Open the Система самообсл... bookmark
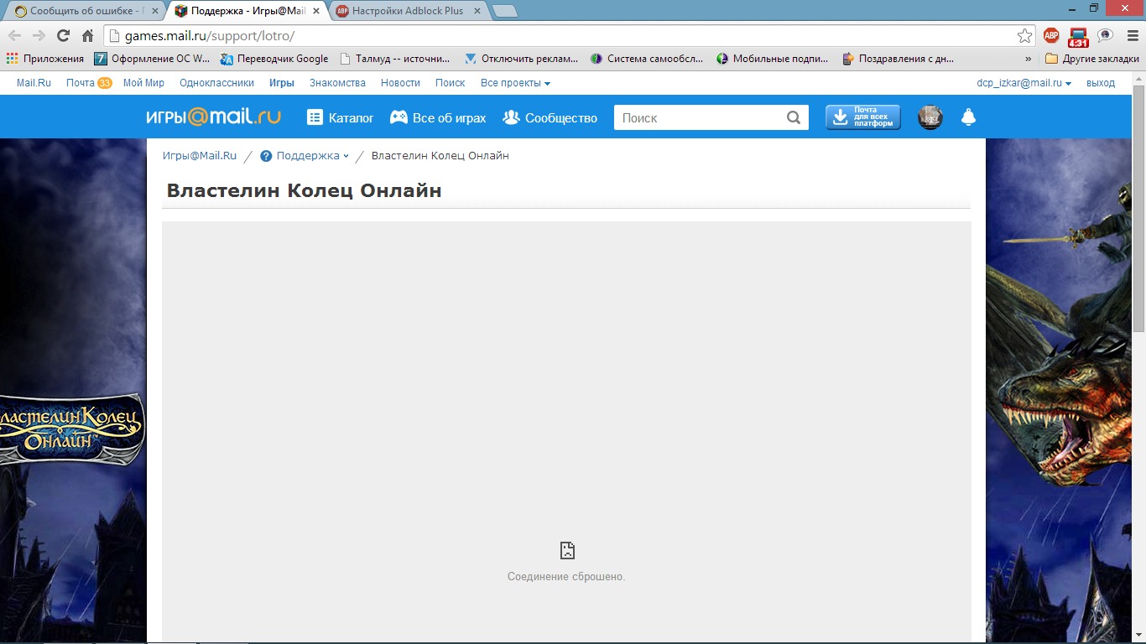1146x644 pixels. click(x=649, y=59)
